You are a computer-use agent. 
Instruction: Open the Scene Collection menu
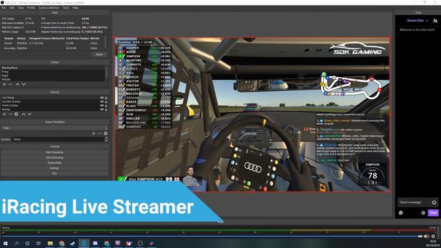(49, 8)
